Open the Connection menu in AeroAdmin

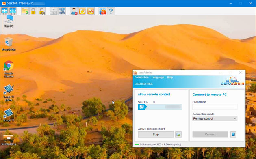[141, 77]
